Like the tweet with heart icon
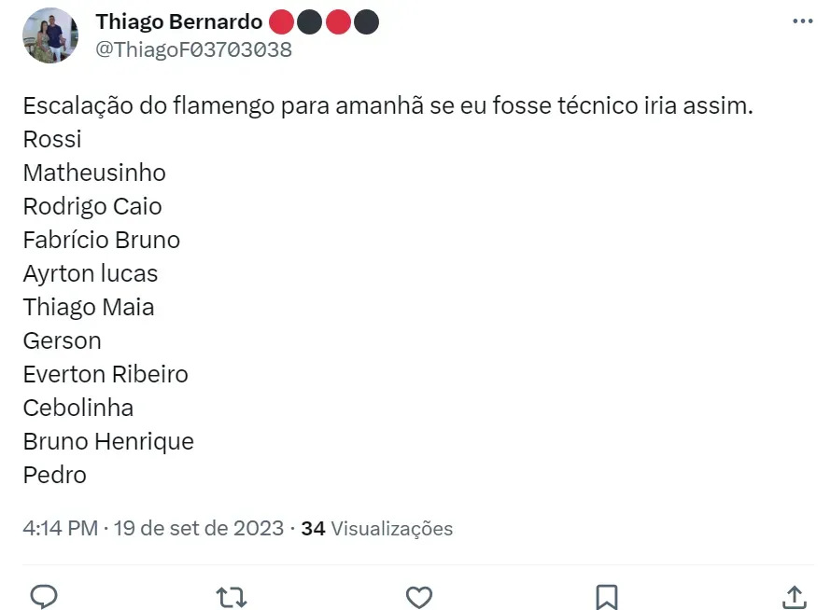 tap(419, 596)
